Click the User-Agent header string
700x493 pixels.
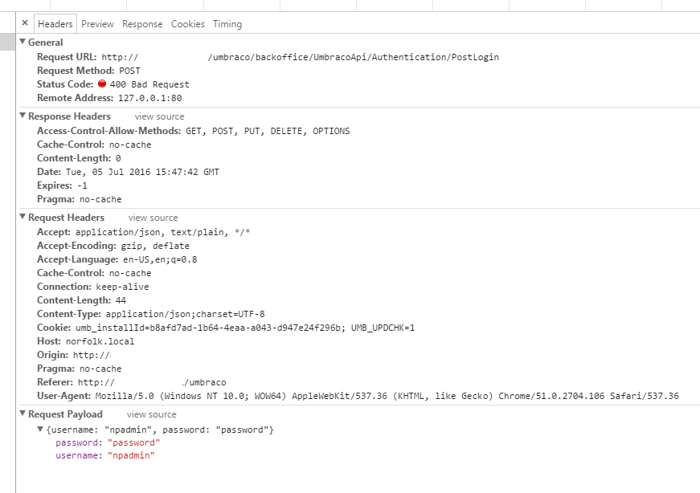coord(387,396)
